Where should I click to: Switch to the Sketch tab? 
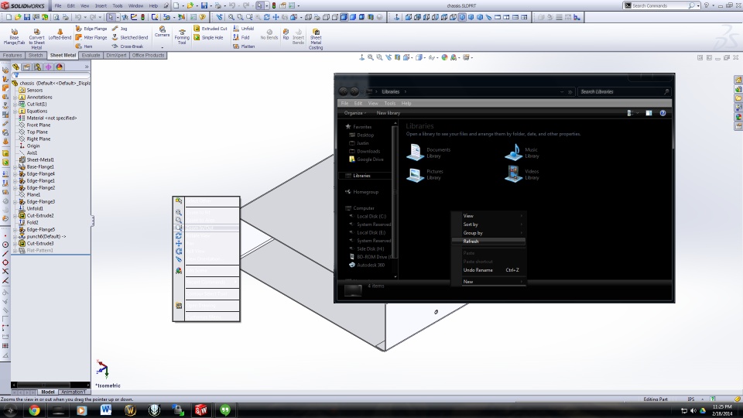tap(36, 56)
